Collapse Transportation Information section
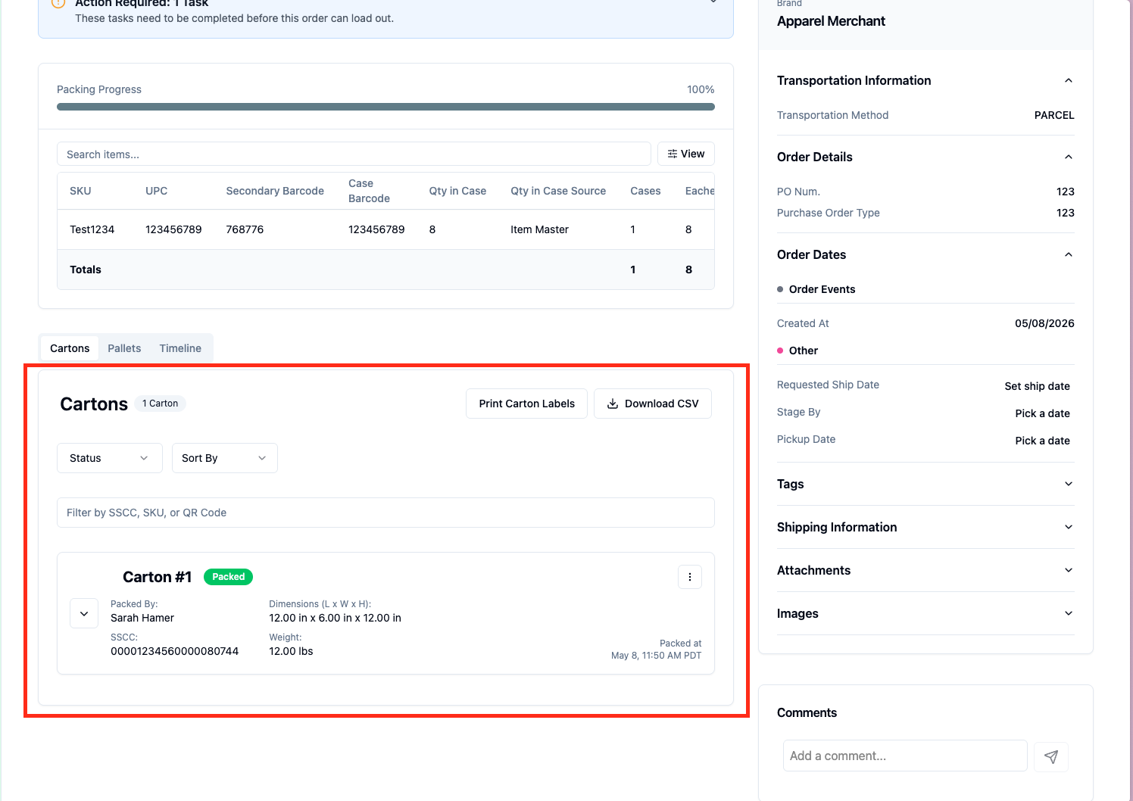The image size is (1133, 801). pos(1068,80)
